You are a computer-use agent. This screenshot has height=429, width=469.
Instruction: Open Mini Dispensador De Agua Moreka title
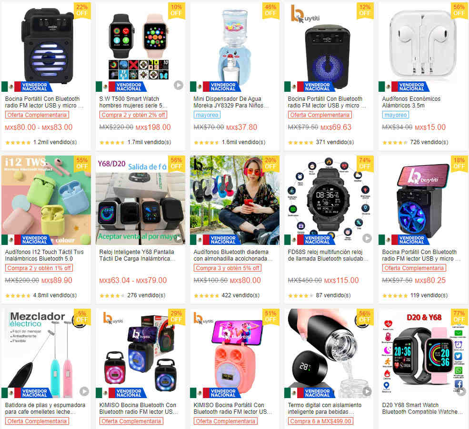tap(231, 102)
